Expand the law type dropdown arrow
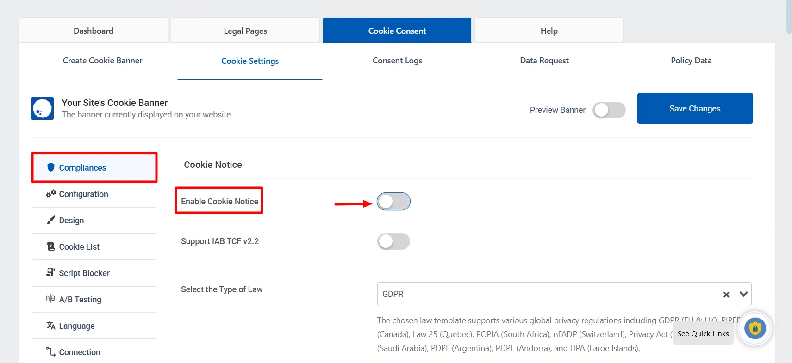792x363 pixels. point(744,294)
